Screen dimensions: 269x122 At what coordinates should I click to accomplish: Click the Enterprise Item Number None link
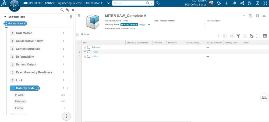click(133, 29)
